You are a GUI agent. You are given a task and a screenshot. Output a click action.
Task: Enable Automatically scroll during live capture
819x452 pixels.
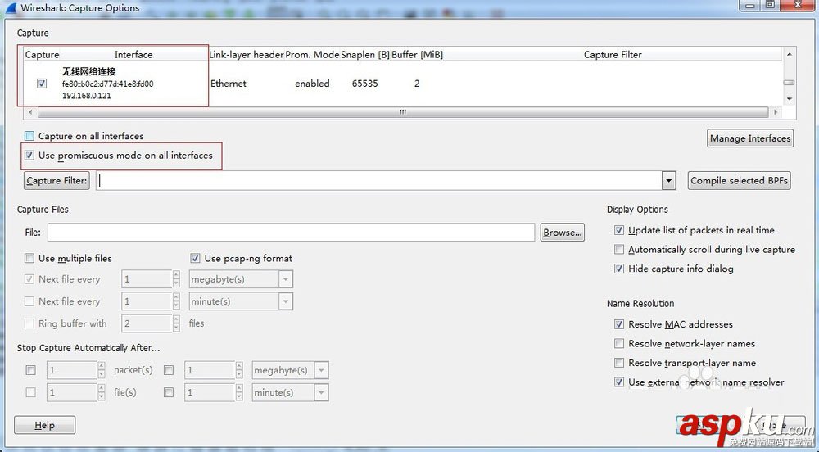point(619,250)
